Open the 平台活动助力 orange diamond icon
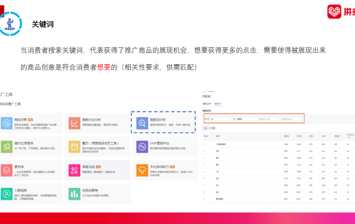355x224 pixels. (142, 170)
